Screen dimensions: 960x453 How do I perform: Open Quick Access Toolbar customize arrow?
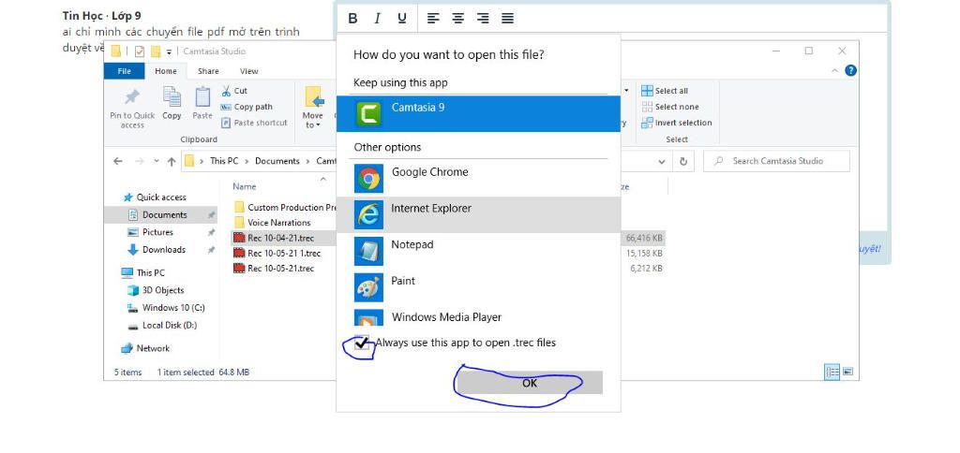tap(169, 52)
